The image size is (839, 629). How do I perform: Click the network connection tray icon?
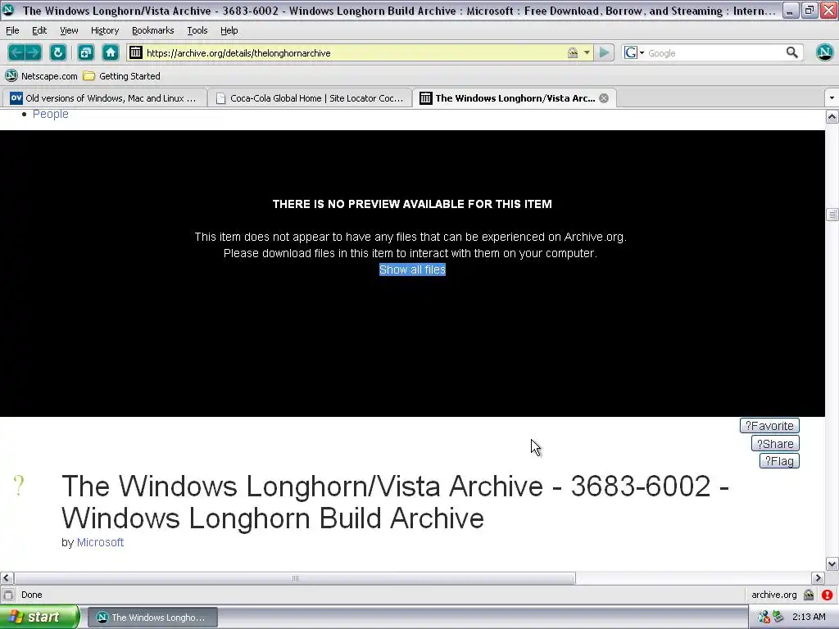click(764, 618)
